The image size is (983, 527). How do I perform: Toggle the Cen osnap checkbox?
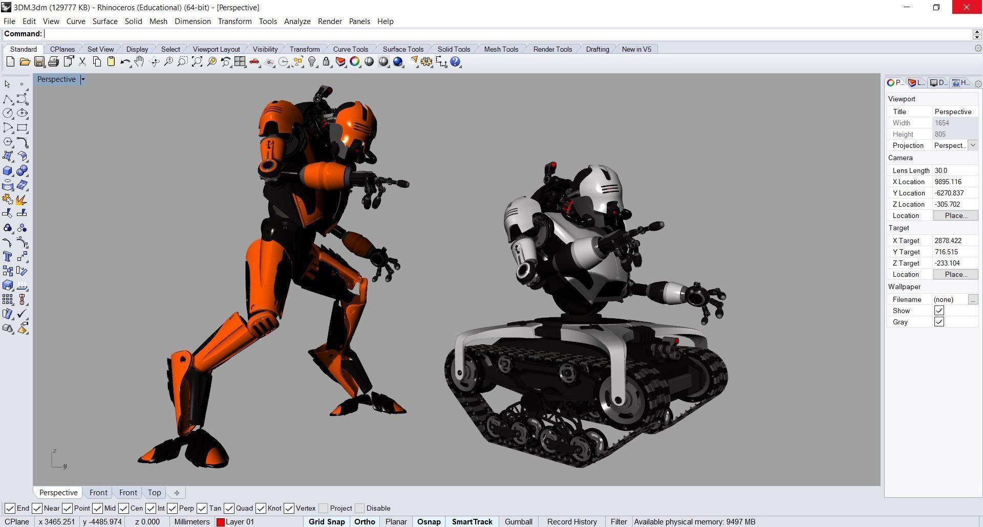123,508
